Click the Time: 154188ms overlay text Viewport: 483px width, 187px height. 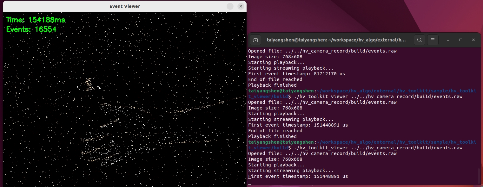(36, 20)
